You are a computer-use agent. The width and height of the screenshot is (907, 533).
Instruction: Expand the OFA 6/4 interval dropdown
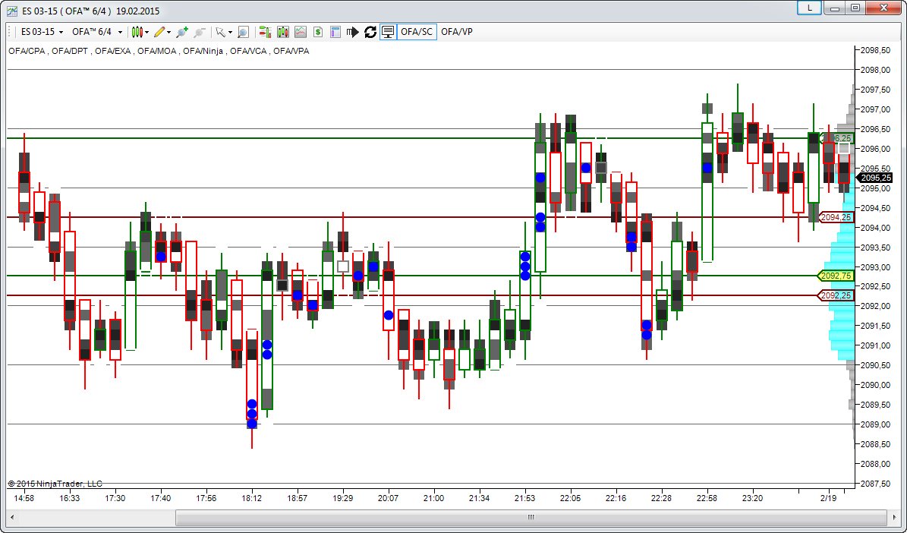[x=96, y=32]
